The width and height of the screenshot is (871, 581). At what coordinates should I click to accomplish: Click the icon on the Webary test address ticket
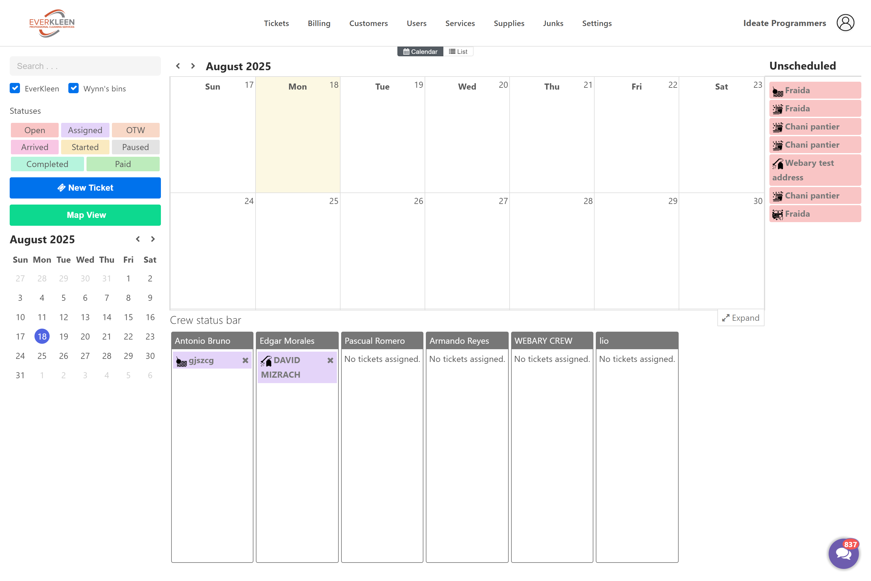click(x=778, y=163)
